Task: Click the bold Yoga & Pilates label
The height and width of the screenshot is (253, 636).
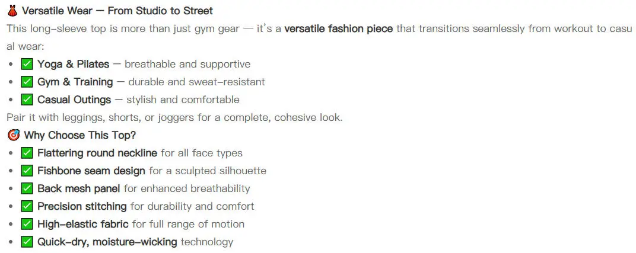Action: coord(74,64)
